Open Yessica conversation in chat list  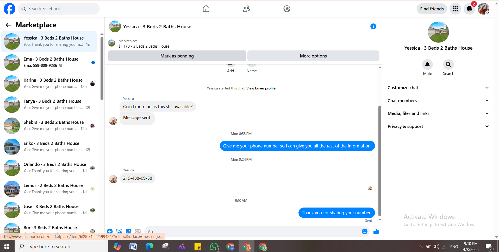(49, 41)
